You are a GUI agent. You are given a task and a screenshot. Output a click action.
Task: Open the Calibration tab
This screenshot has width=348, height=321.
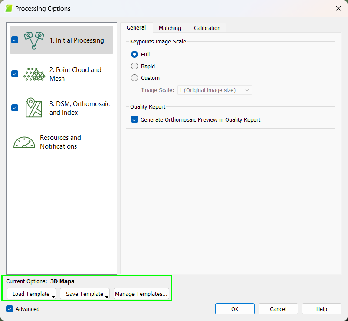207,28
